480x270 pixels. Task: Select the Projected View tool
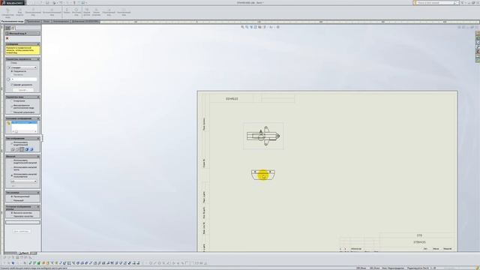click(x=33, y=12)
